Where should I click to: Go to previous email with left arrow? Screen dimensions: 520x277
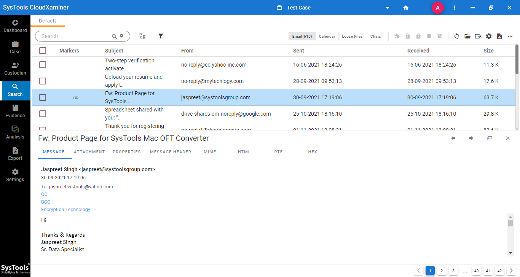click(x=453, y=138)
